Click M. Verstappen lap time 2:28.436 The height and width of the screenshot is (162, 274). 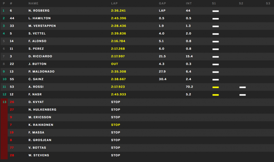point(119,26)
